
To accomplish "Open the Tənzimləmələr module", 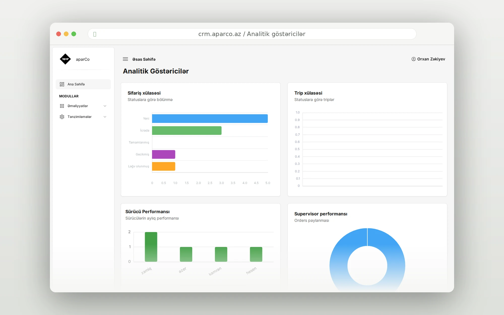I will (83, 117).
